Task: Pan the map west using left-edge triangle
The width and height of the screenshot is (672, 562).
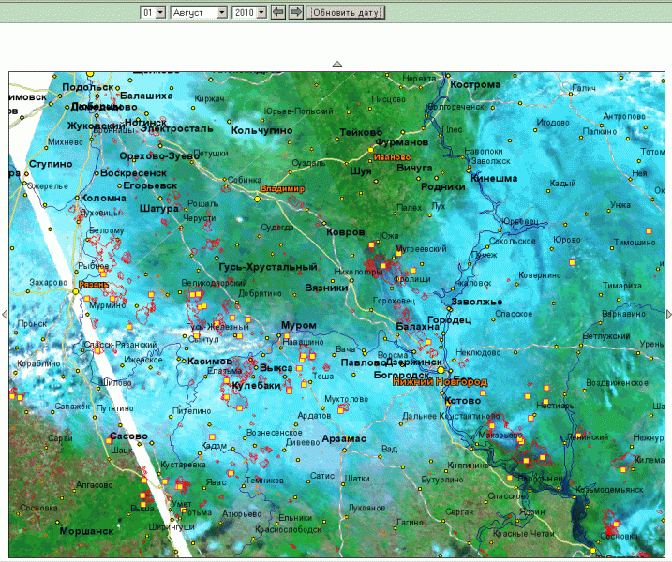Action: [x=4, y=314]
